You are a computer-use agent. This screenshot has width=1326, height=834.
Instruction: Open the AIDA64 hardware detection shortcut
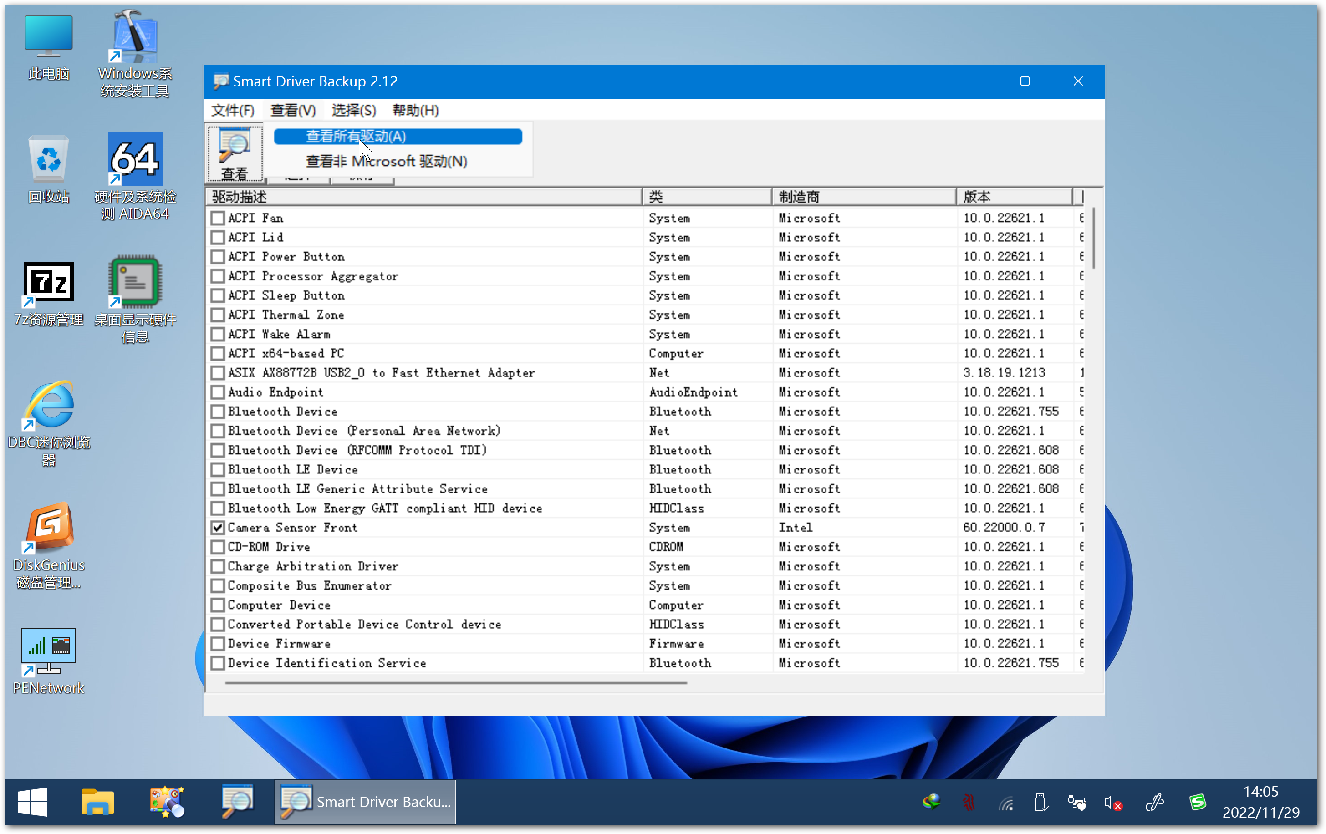pyautogui.click(x=135, y=176)
